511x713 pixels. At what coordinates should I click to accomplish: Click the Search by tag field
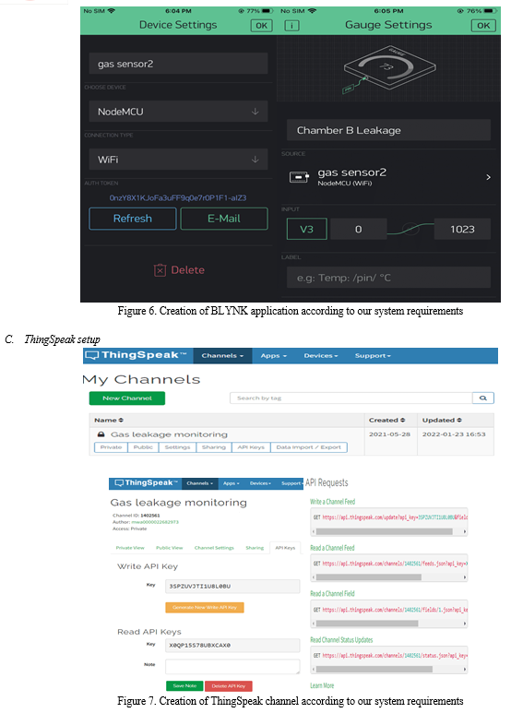tap(351, 398)
